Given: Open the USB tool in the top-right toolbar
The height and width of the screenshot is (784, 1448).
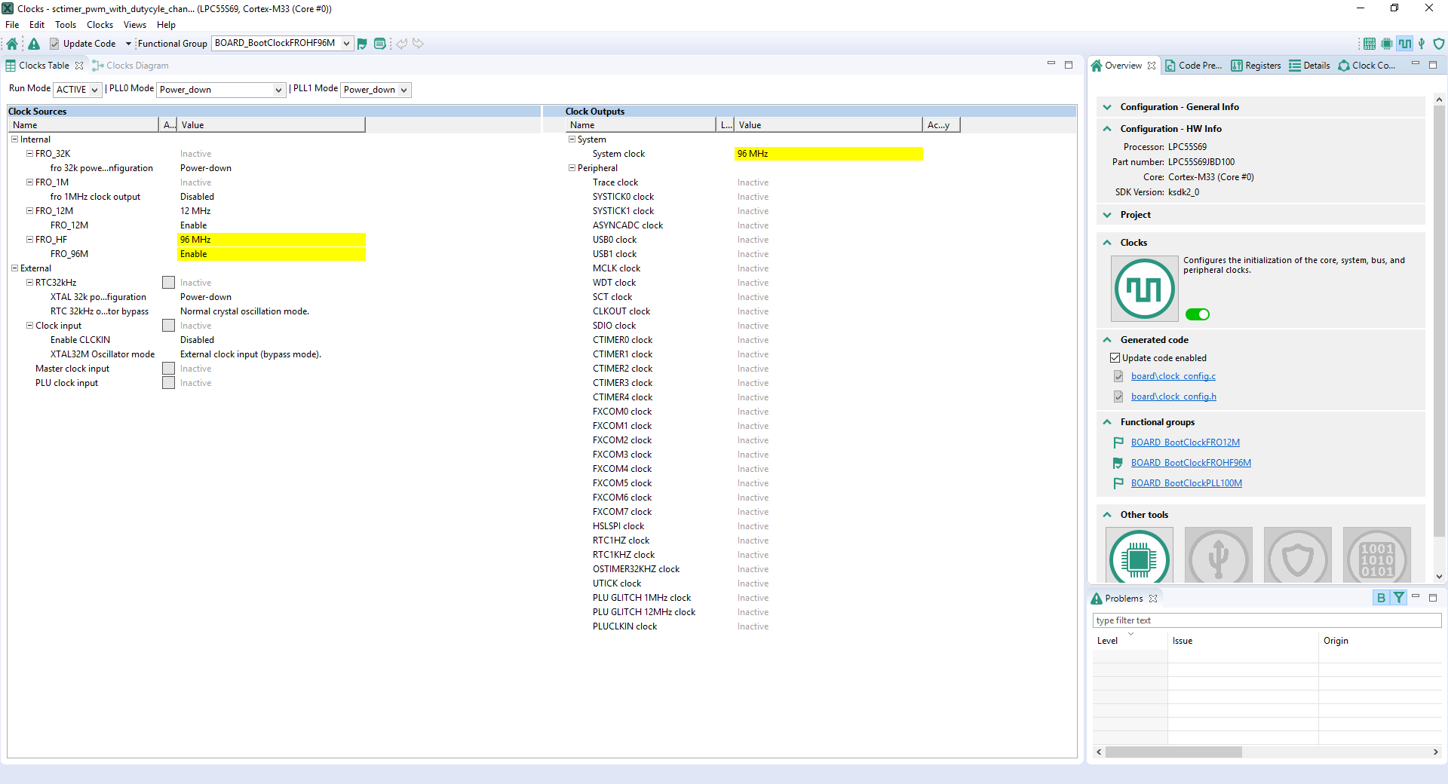Looking at the screenshot, I should [1422, 44].
